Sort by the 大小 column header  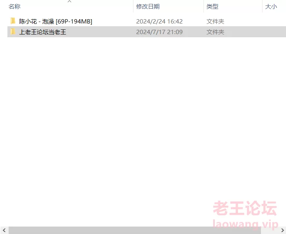click(271, 7)
